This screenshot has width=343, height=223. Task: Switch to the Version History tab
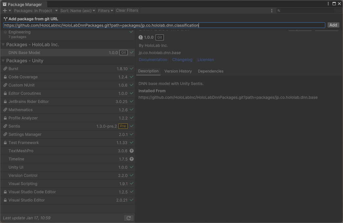pyautogui.click(x=178, y=71)
